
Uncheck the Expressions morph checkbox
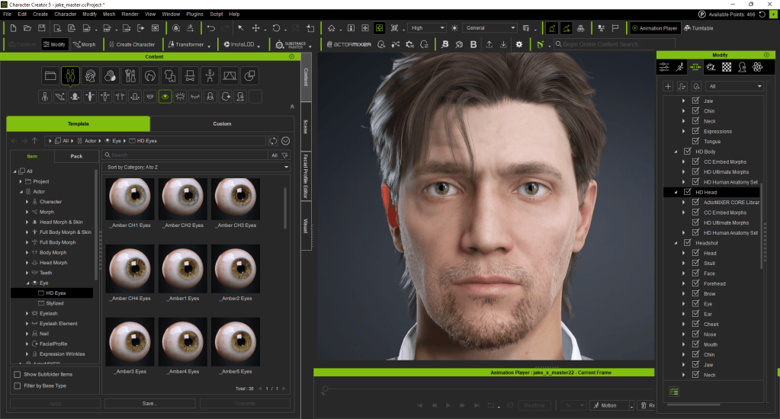[x=695, y=131]
